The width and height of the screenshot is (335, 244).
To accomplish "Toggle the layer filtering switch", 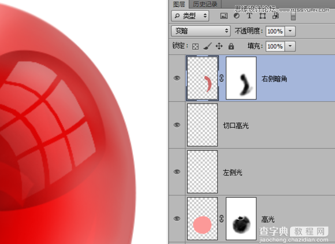I will click(293, 16).
